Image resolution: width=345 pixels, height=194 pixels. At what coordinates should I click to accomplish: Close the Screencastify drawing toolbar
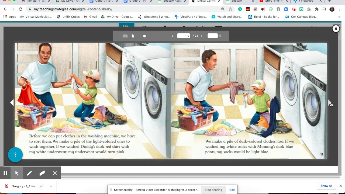(x=55, y=173)
